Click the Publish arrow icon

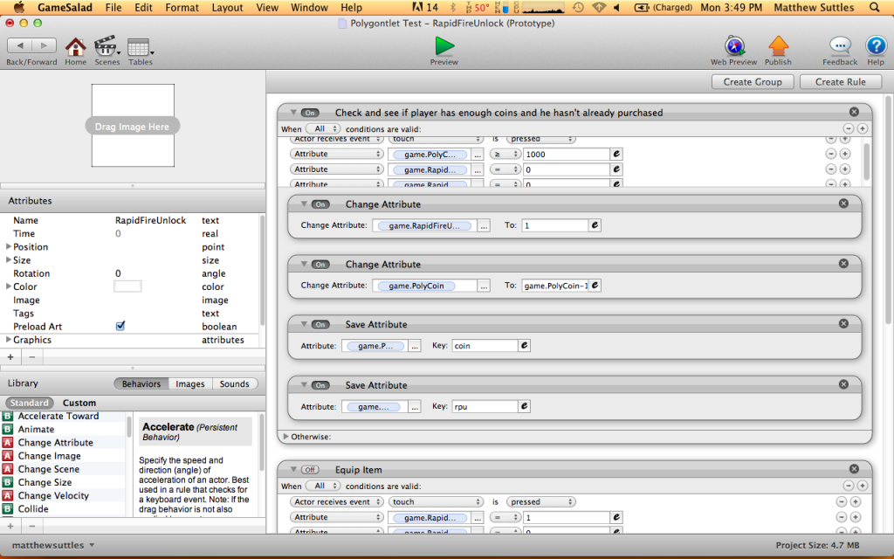778,46
